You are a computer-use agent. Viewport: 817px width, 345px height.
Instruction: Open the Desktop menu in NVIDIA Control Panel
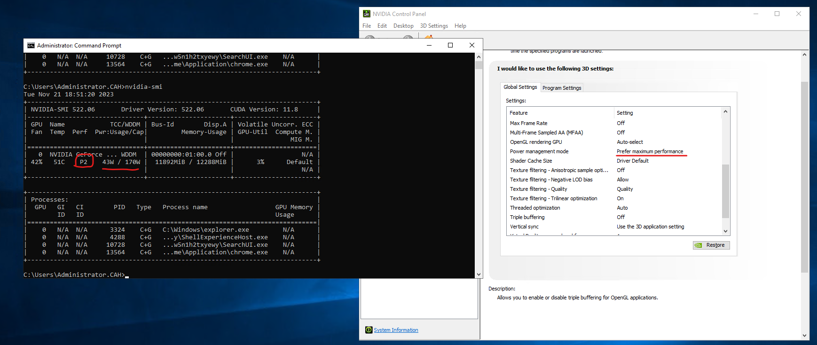pos(403,26)
